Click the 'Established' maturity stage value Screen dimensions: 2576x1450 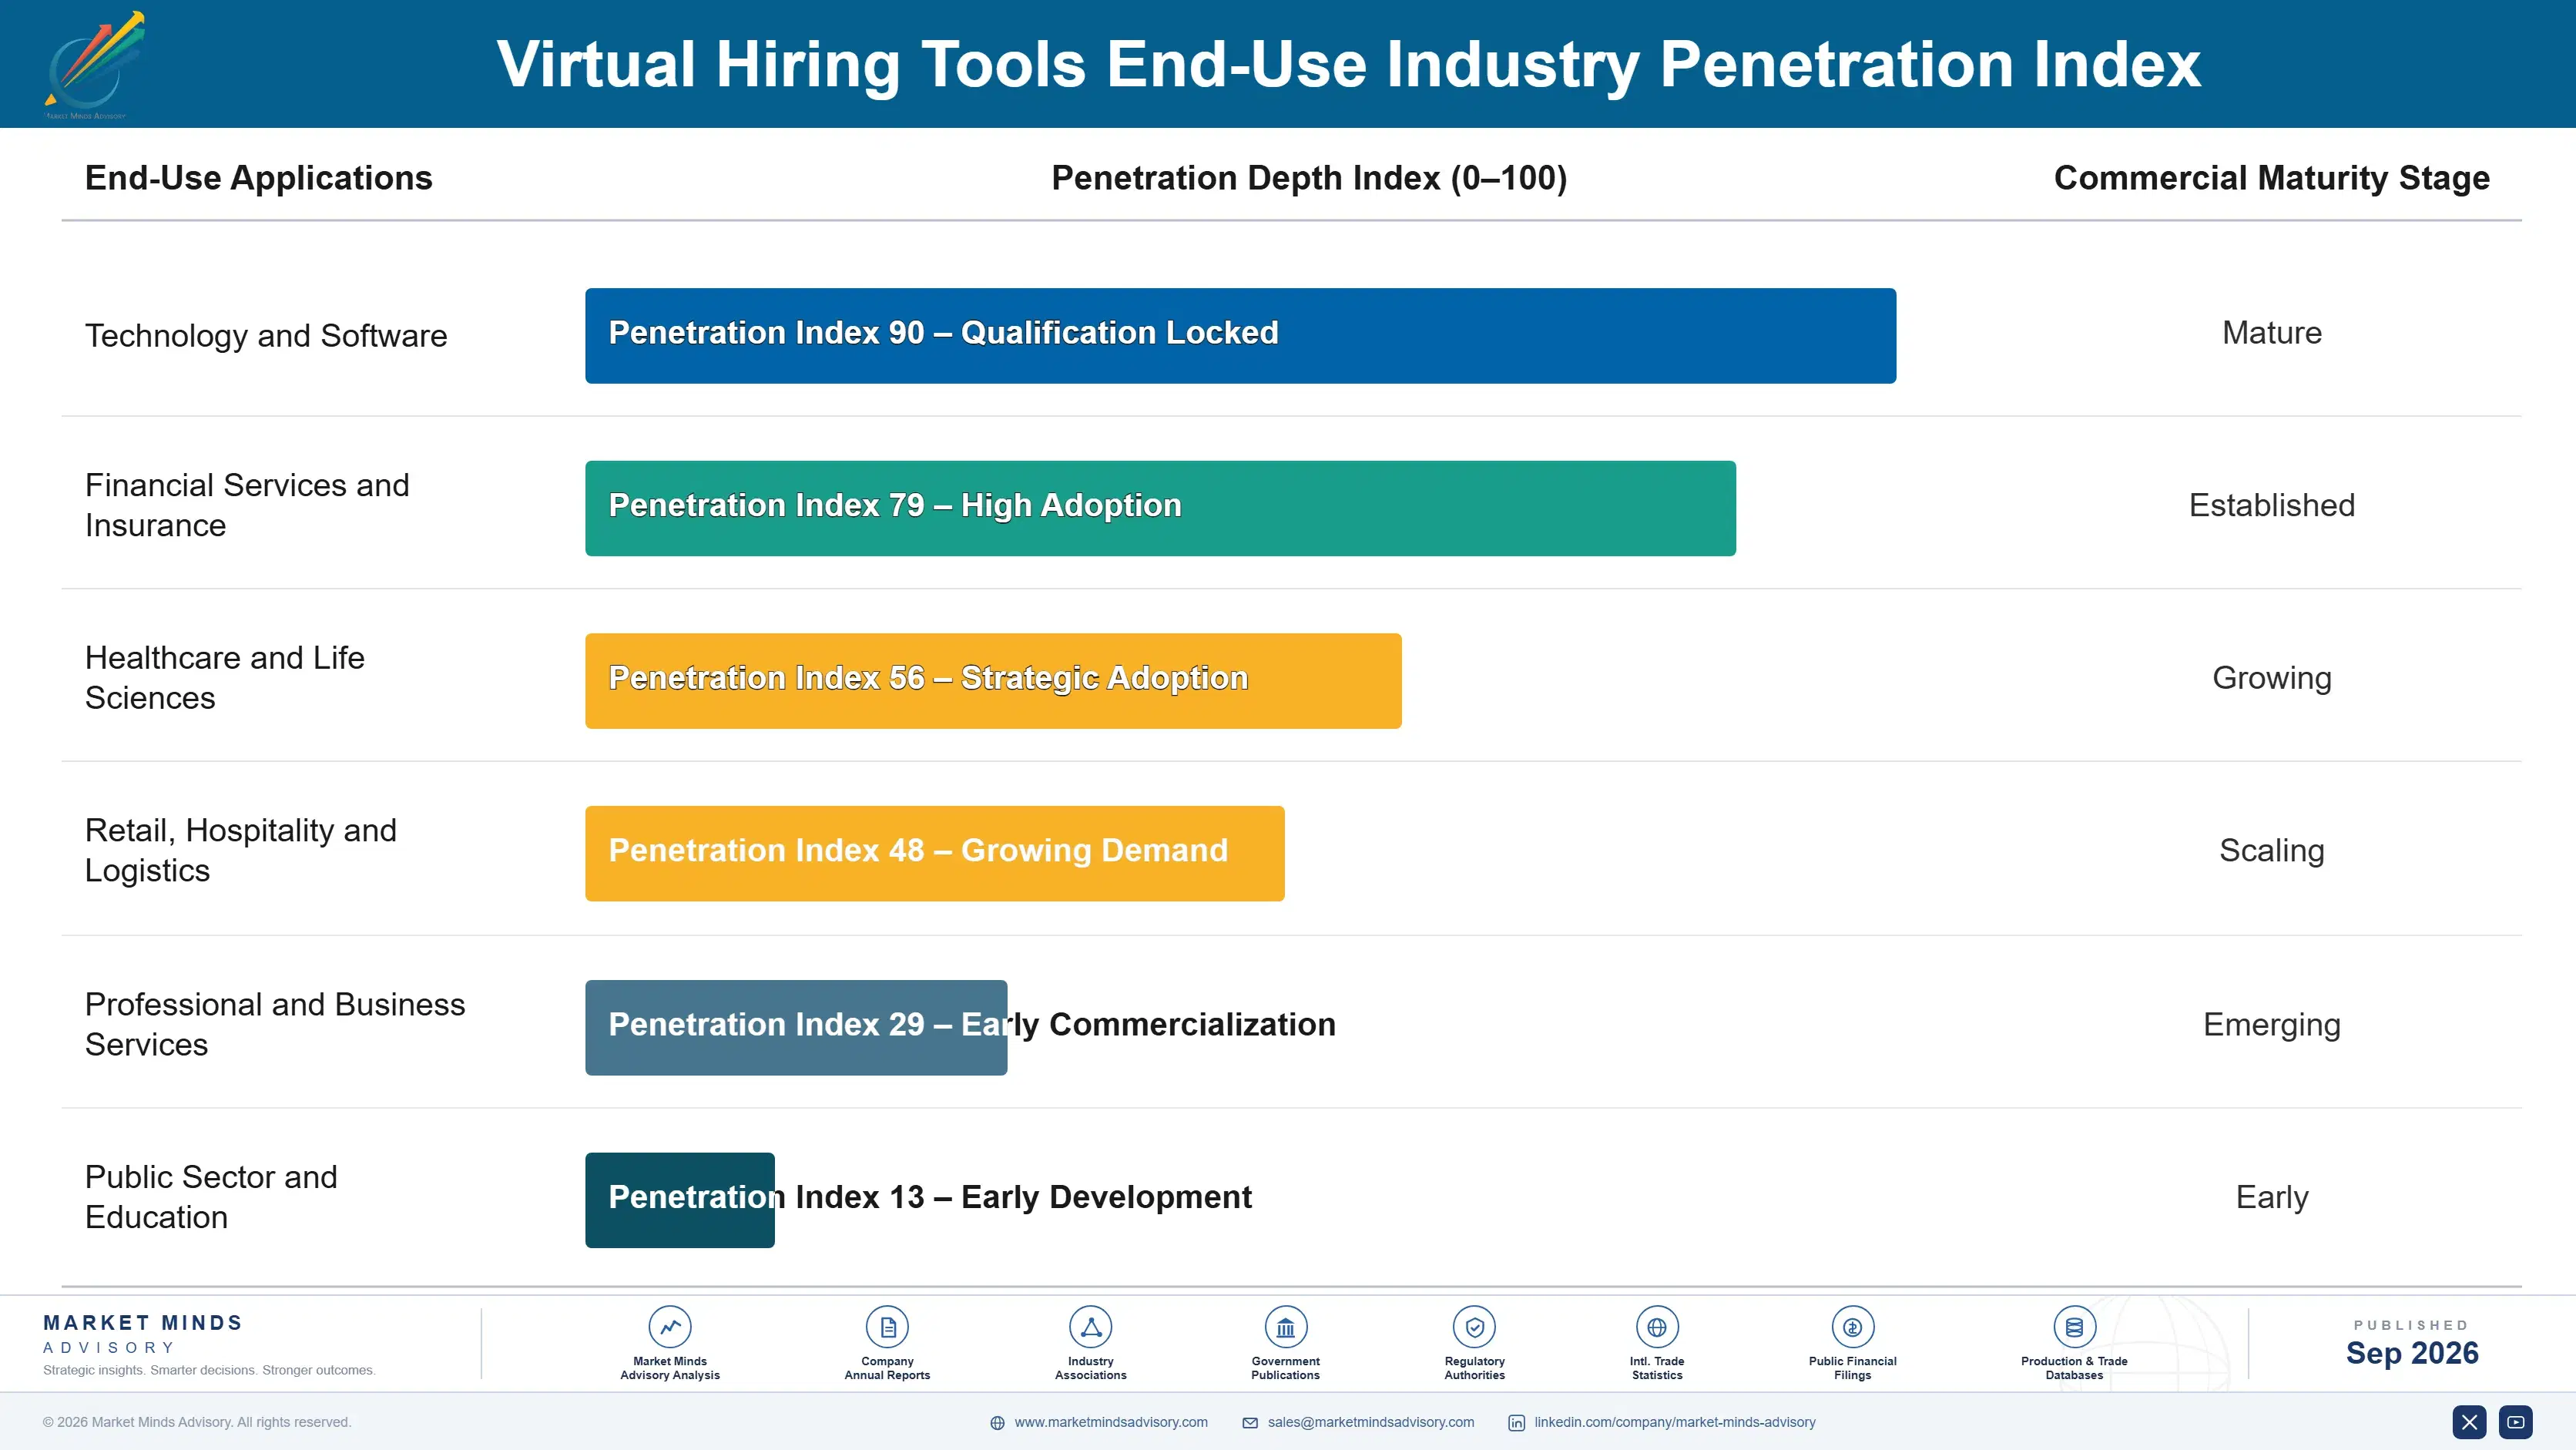(x=2271, y=505)
